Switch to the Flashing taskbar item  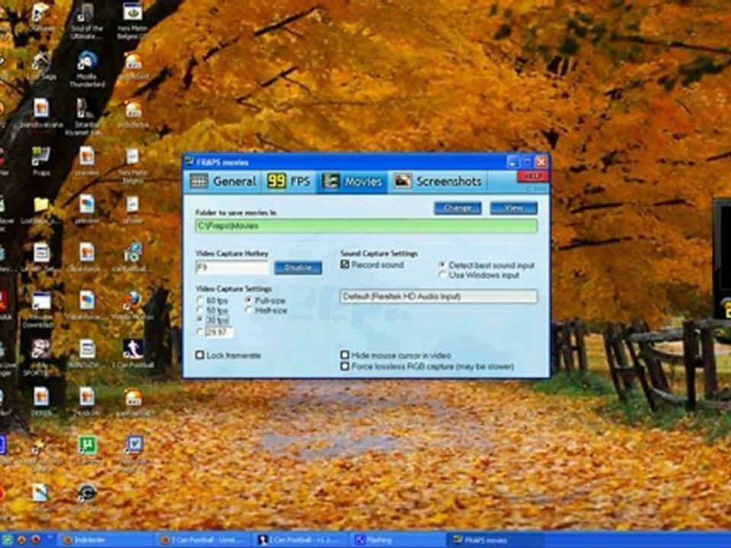(x=398, y=540)
